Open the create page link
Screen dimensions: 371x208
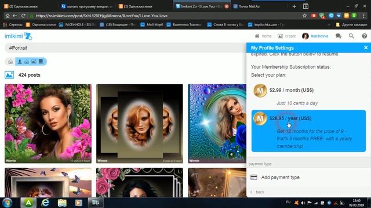(287, 36)
